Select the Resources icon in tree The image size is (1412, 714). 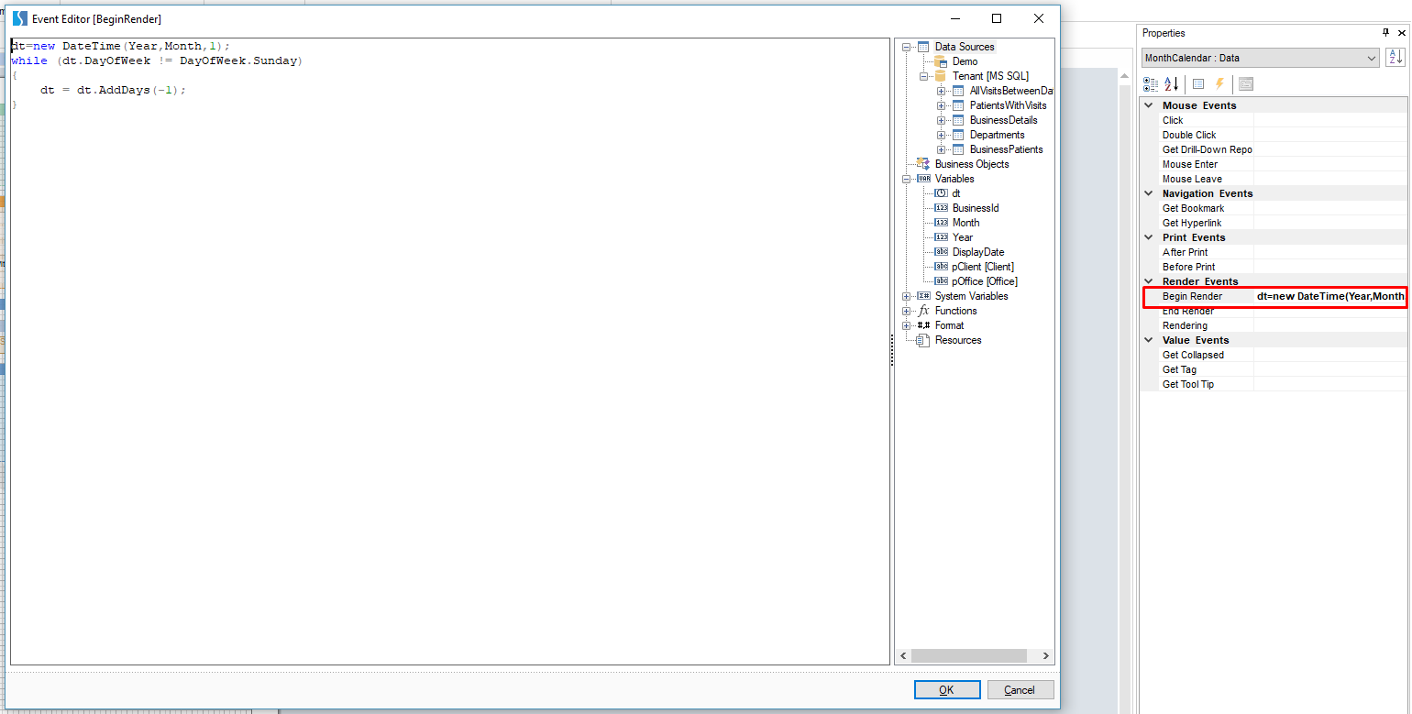(923, 340)
